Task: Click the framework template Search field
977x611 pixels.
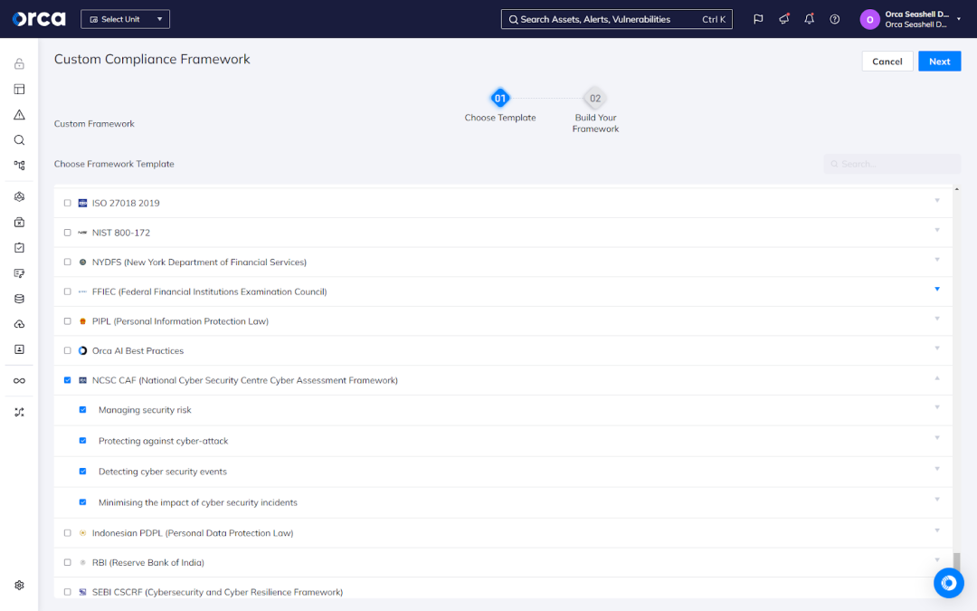Action: [892, 164]
